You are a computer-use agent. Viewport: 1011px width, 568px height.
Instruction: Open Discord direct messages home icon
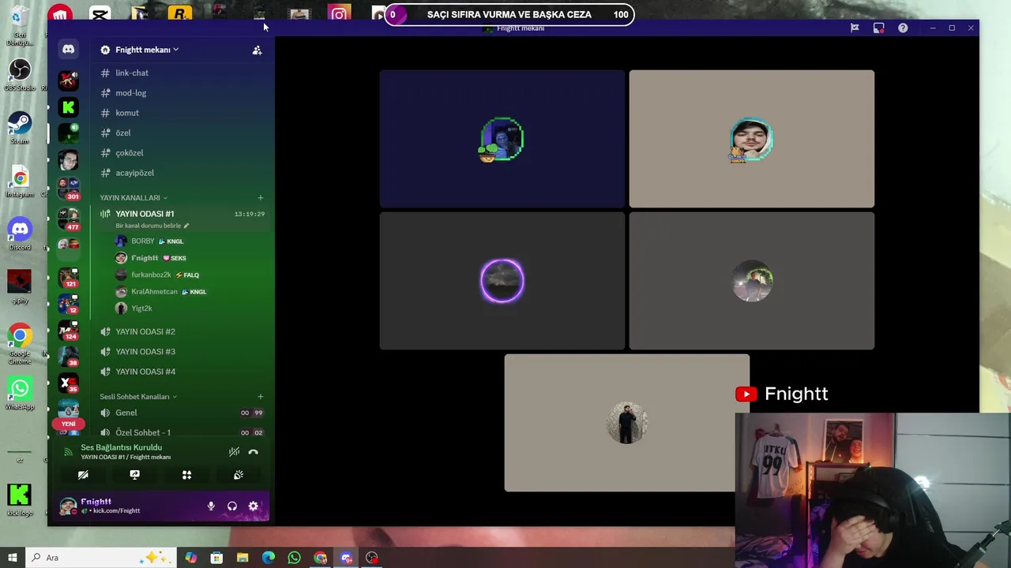(x=69, y=50)
